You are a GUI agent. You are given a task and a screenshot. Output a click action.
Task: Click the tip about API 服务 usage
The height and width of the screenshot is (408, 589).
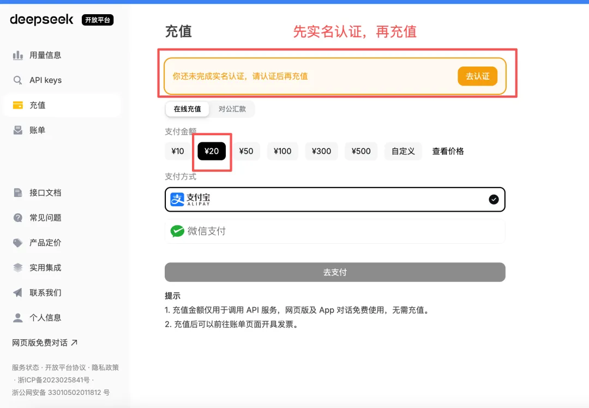tap(298, 310)
